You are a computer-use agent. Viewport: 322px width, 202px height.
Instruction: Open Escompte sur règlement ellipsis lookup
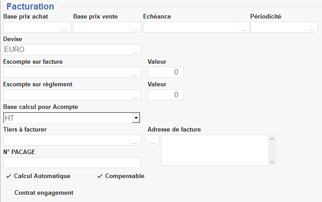(x=135, y=95)
